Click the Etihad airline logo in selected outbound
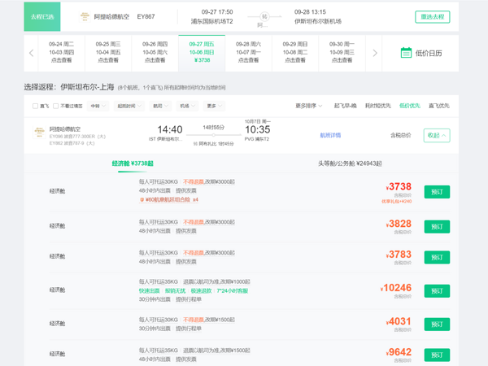 click(85, 16)
